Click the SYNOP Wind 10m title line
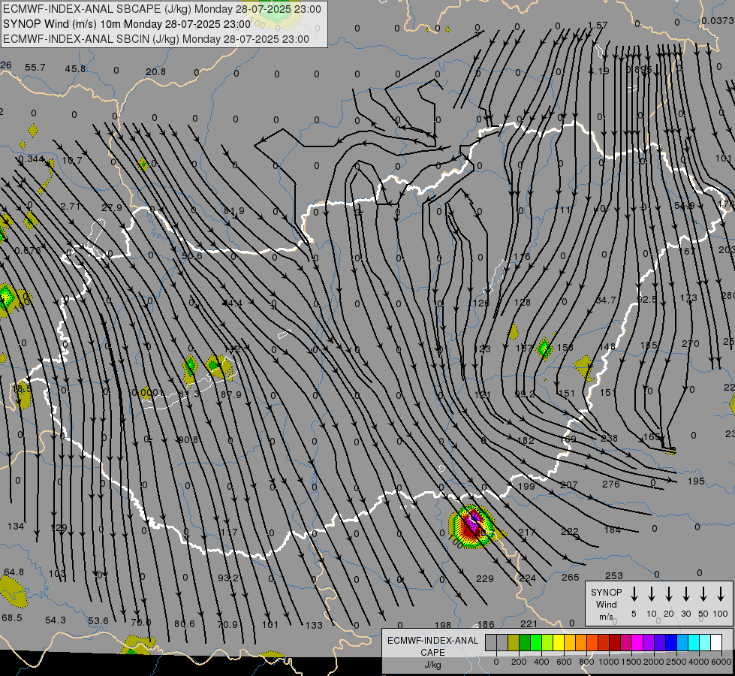This screenshot has height=676, width=735. (127, 24)
